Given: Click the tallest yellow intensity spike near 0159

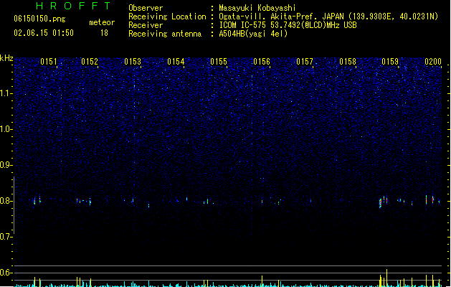Looking at the screenshot, I should coord(387,278).
